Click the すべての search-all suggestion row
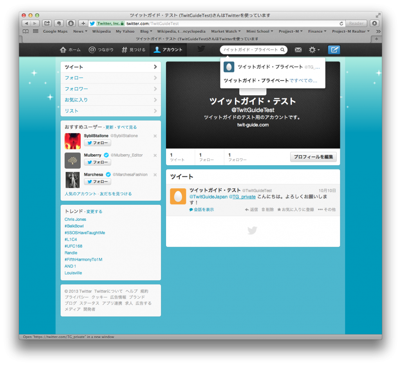This screenshot has height=366, width=401. pyautogui.click(x=273, y=81)
